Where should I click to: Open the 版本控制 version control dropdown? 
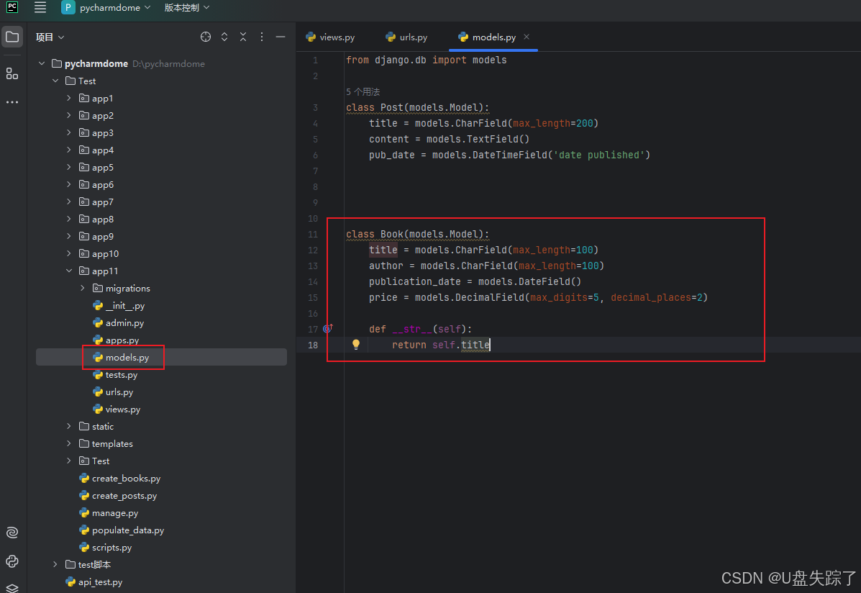[x=187, y=8]
